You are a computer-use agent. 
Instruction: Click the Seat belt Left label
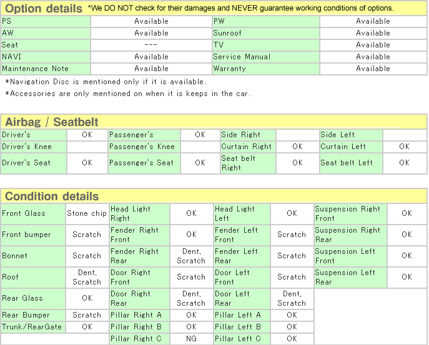(x=347, y=163)
